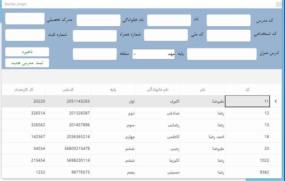Sort by the کد column header
285x181 pixels.
point(247,90)
